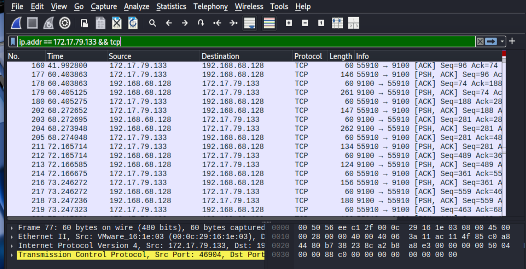Click the reset layout icon
This screenshot has width=526, height=269.
coord(354,23)
